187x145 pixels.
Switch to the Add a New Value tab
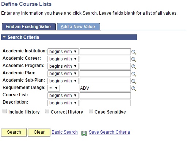[79, 27]
